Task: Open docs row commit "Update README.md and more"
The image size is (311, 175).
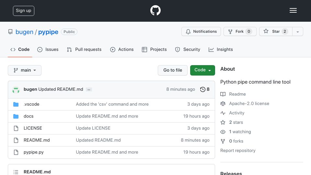Action: point(107,116)
